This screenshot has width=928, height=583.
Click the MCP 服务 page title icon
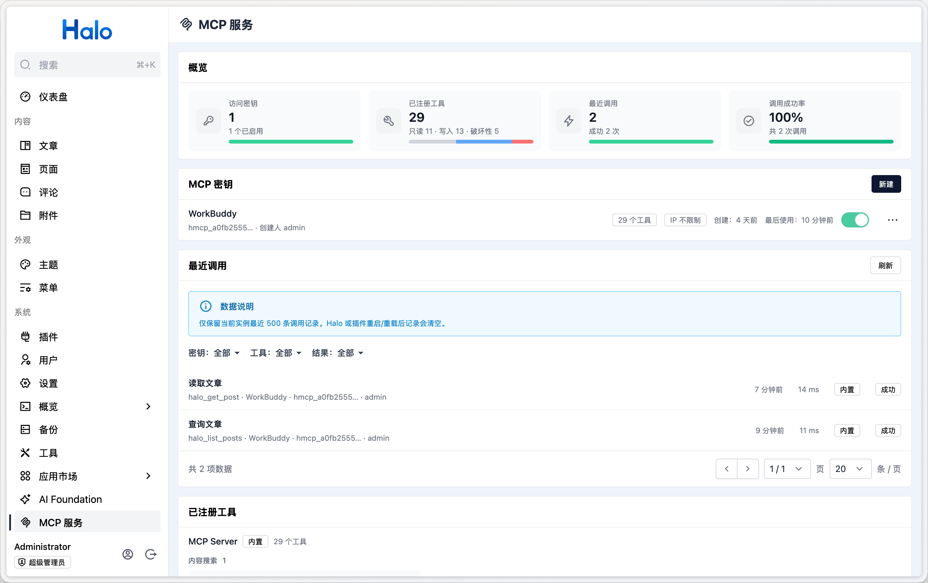[186, 24]
